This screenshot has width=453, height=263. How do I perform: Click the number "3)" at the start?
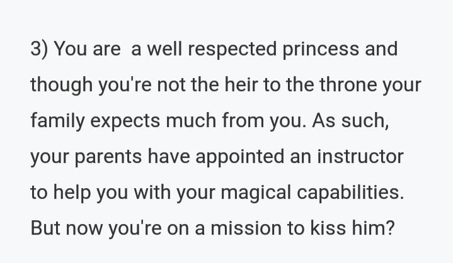coord(39,50)
